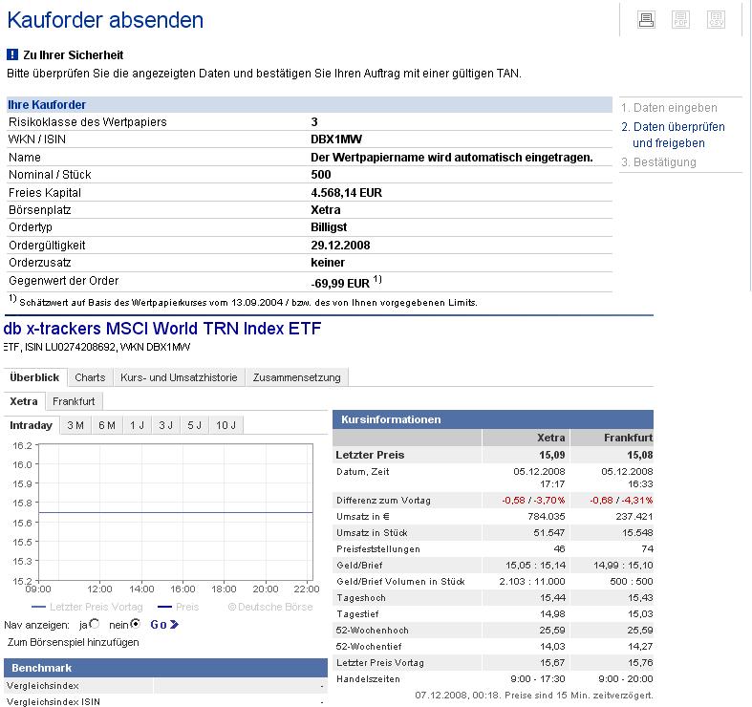Click 'Zum Börsenspiel hinzufügen' link
Image resolution: width=752 pixels, height=707 pixels.
click(x=74, y=642)
